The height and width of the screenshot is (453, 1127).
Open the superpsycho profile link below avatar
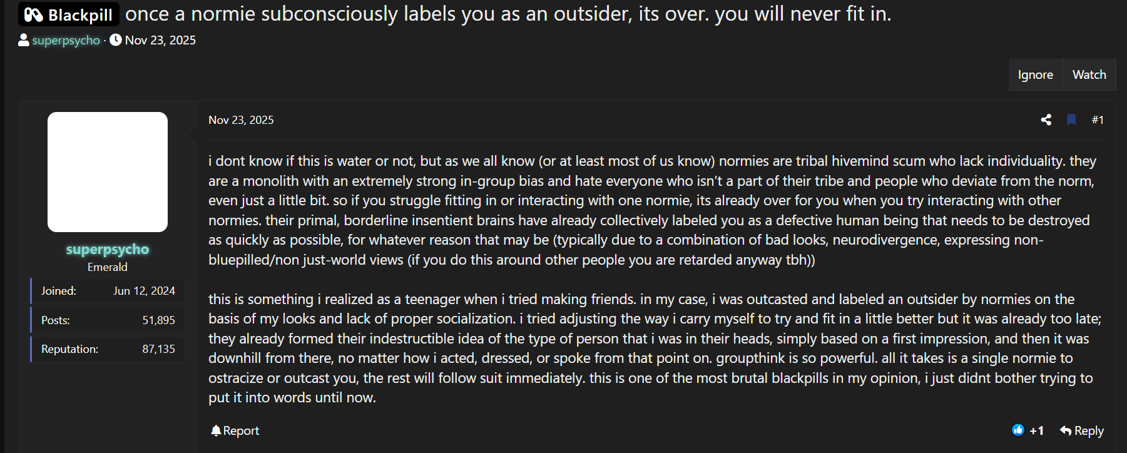pos(108,249)
